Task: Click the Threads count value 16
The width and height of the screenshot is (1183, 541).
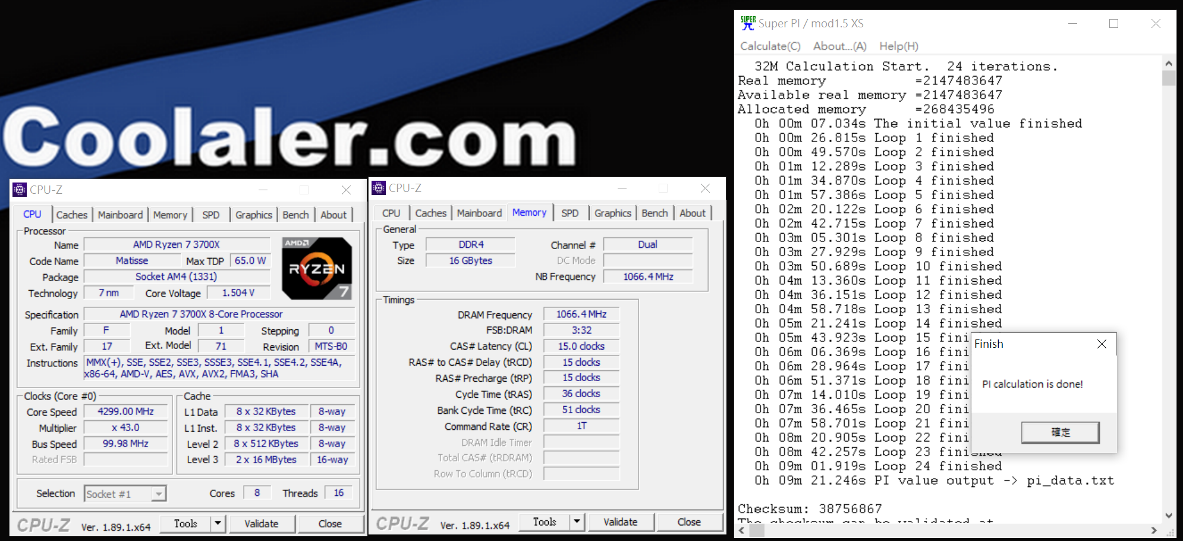Action: tap(339, 493)
